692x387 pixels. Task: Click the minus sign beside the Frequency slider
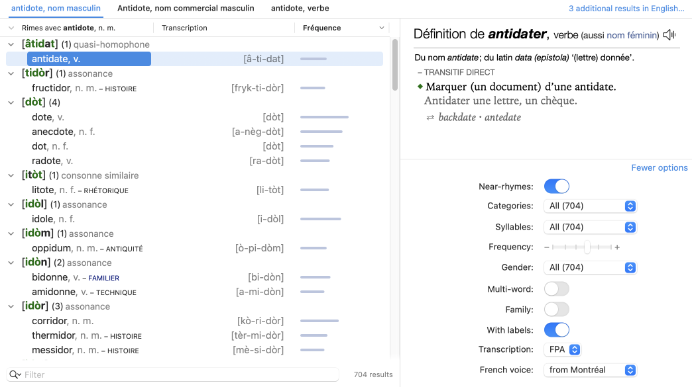(x=546, y=247)
